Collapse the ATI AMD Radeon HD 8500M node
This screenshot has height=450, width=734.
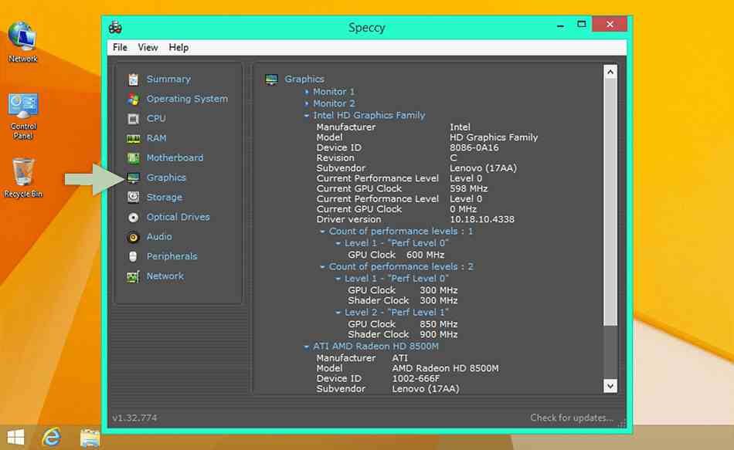pos(307,347)
